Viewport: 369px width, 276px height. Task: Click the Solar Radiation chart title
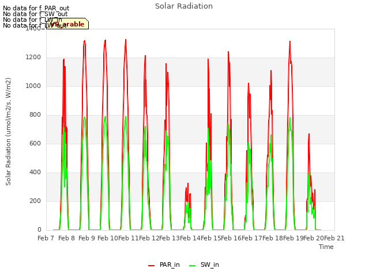[x=184, y=6]
